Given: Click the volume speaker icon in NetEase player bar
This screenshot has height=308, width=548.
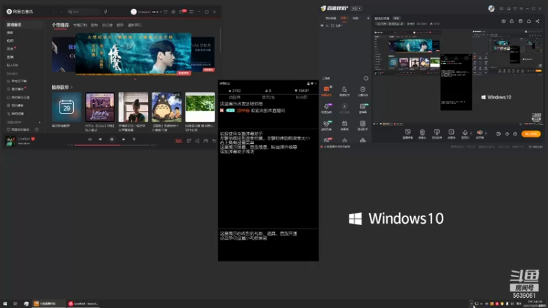Looking at the screenshot, I should point(197,141).
